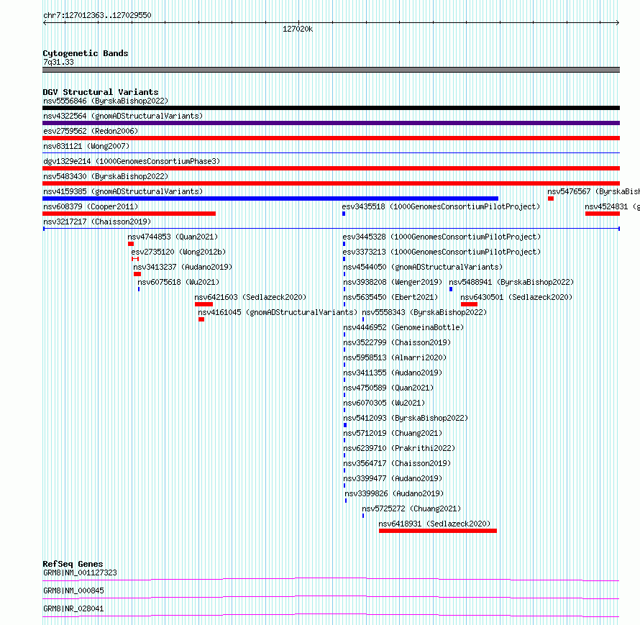Click nsv5488941 (ByrskaBishop2022) label
This screenshot has width=640, height=625.
tap(511, 282)
